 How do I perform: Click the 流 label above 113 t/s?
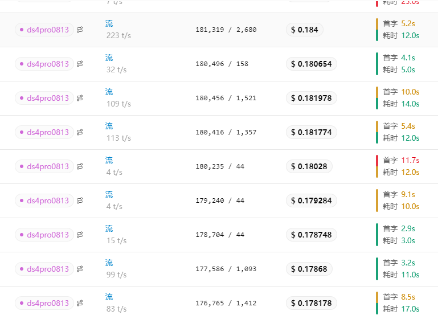109,126
